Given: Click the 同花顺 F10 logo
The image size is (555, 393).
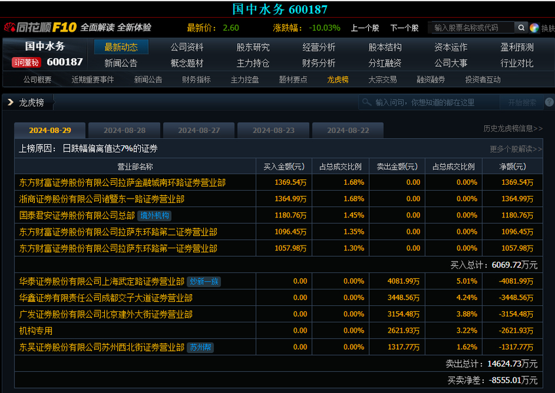Looking at the screenshot, I should tap(41, 28).
